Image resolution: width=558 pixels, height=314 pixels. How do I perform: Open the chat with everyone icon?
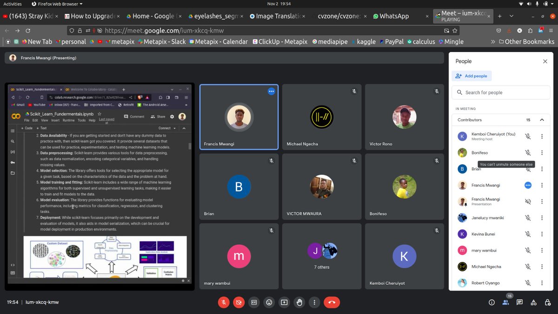click(520, 302)
